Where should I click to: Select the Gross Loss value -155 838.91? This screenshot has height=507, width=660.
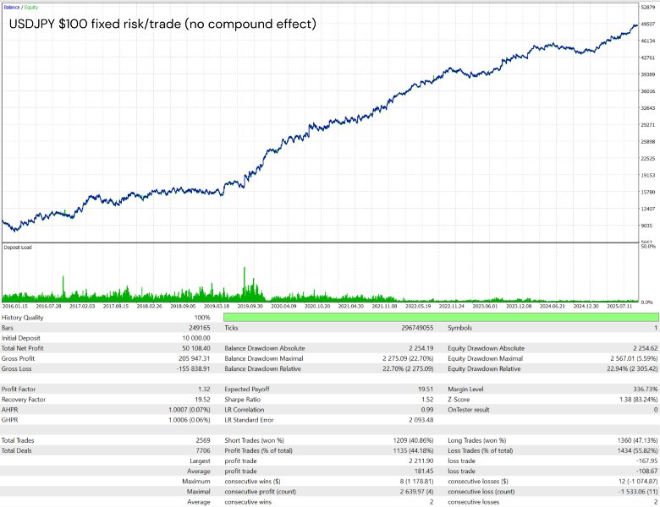[x=193, y=368]
